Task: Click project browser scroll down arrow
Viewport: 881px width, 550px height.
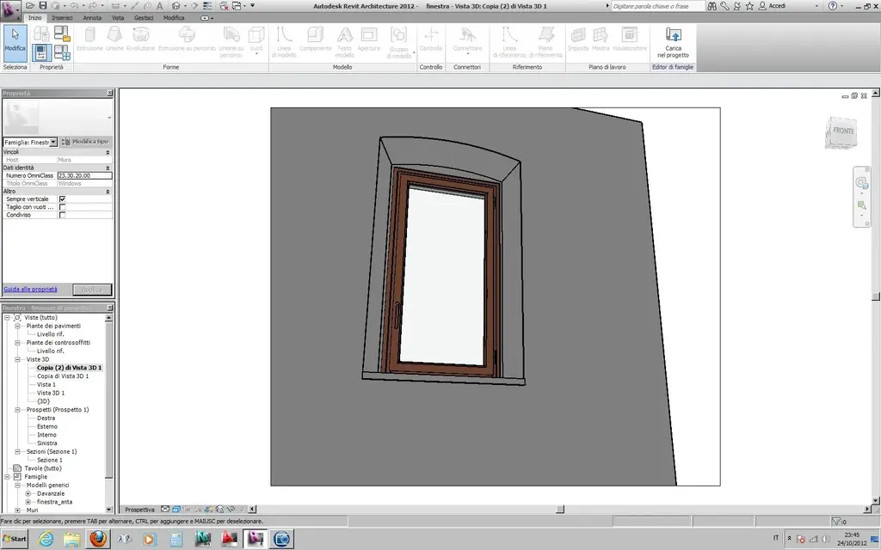Action: [109, 510]
